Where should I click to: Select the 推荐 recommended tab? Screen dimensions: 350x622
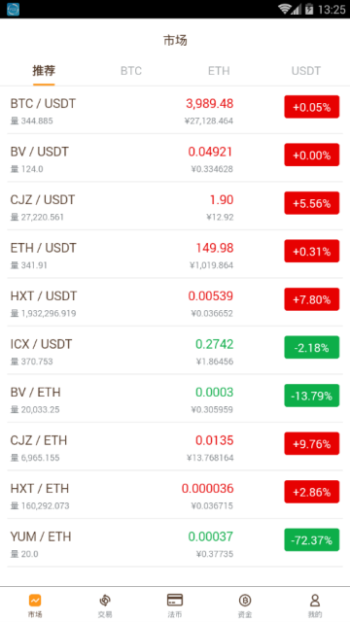pos(44,71)
